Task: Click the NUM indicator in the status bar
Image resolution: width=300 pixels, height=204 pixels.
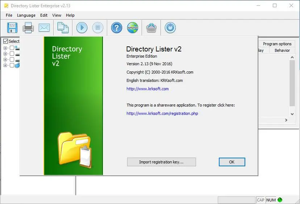Action: click(271, 200)
